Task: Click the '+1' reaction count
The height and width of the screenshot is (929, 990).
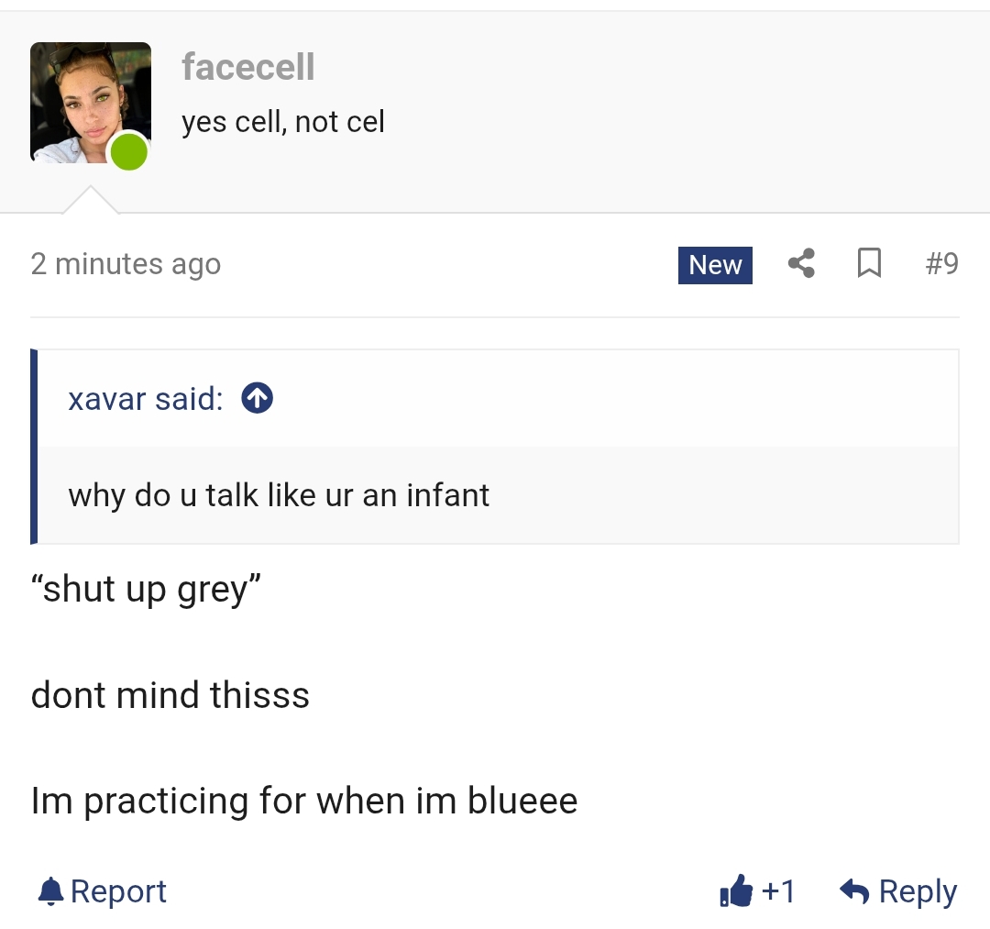Action: (778, 891)
